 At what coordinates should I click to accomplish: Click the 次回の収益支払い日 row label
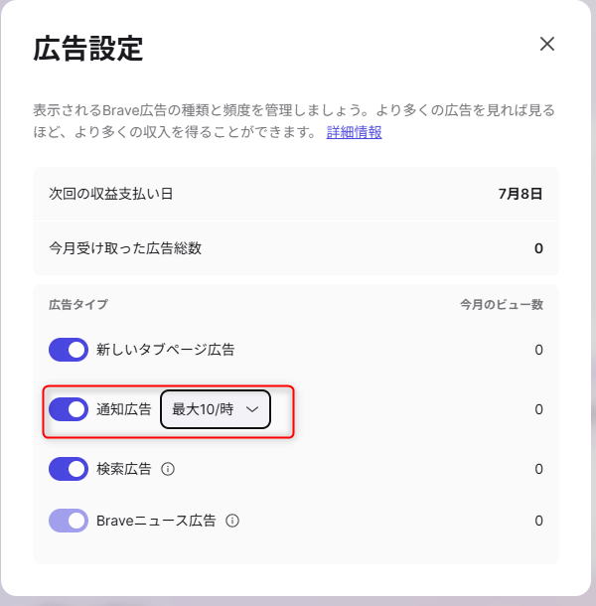coord(111,194)
